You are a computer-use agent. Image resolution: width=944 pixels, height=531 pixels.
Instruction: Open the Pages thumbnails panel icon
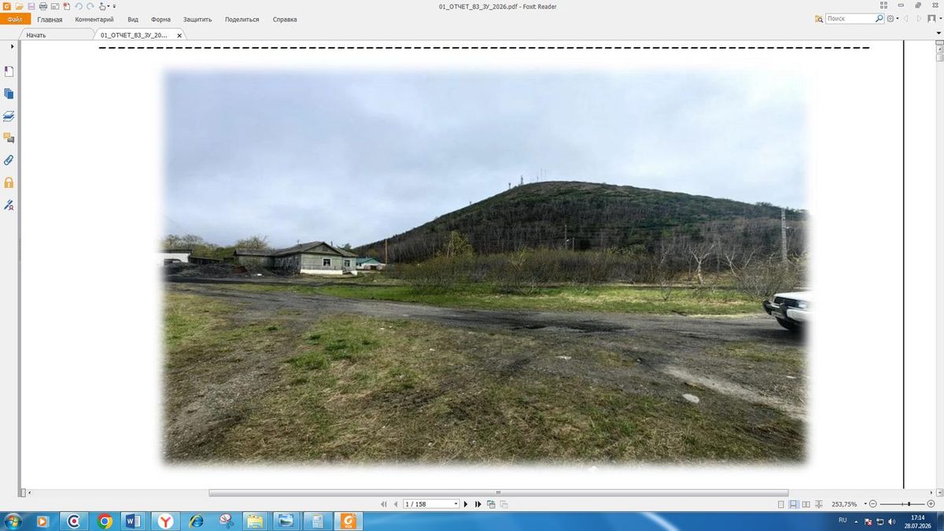(x=9, y=94)
